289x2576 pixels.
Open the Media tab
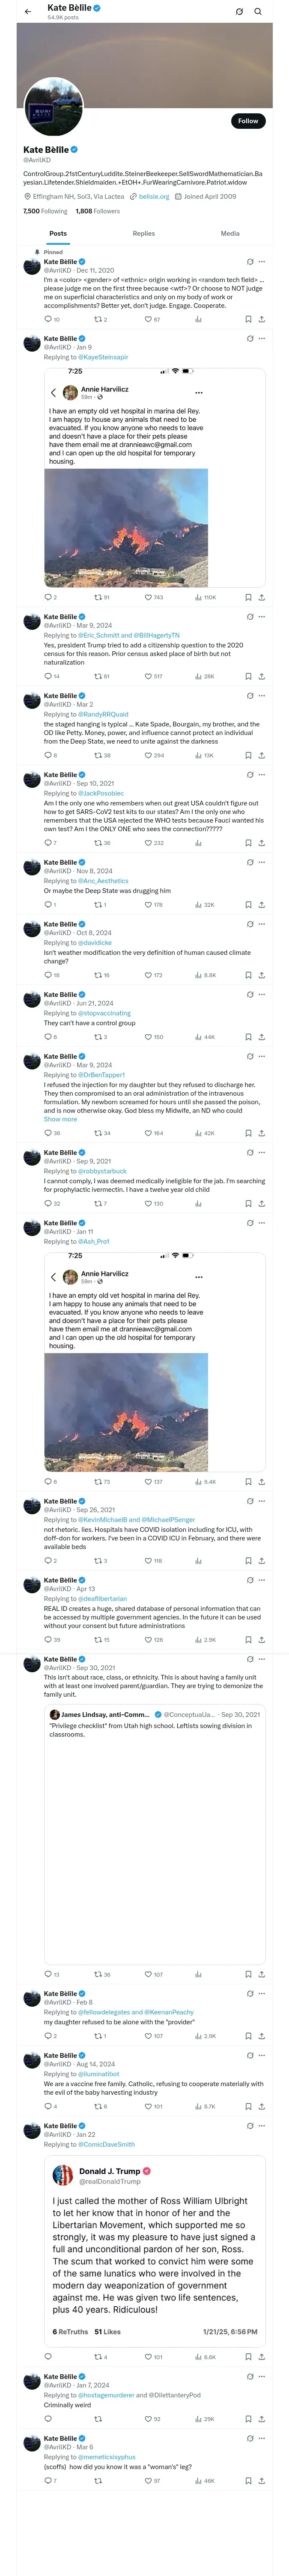pos(229,233)
